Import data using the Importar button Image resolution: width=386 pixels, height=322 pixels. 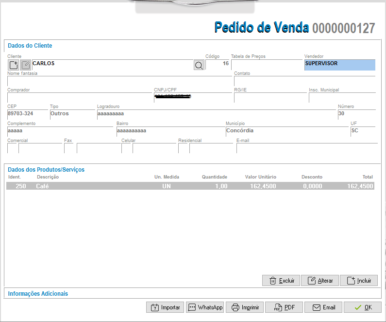click(x=165, y=307)
